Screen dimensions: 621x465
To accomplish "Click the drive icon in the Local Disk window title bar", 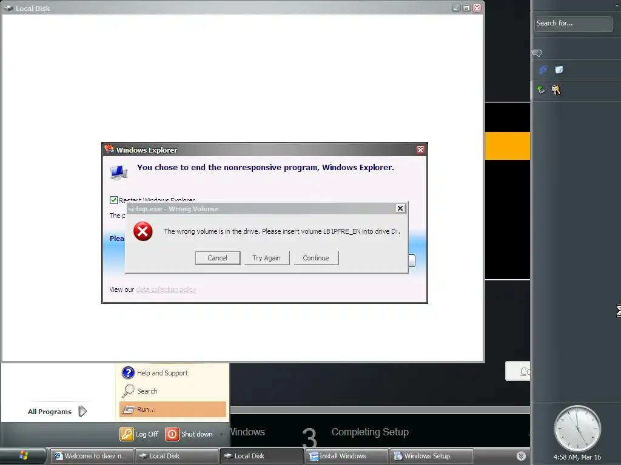I will (x=8, y=8).
